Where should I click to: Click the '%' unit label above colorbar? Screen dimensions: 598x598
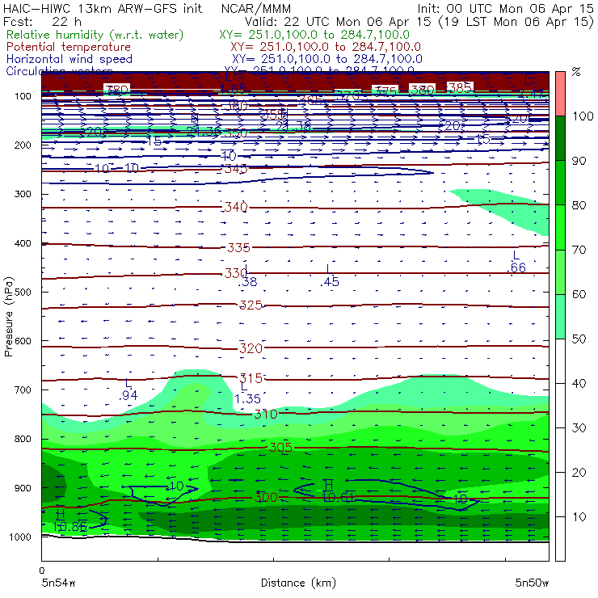576,72
